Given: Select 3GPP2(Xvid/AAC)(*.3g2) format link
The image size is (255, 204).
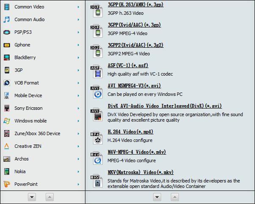Looking at the screenshot, I should click(136, 45).
